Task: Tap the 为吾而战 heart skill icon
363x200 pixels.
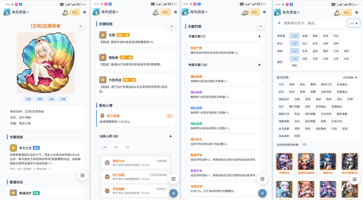Action: click(103, 80)
